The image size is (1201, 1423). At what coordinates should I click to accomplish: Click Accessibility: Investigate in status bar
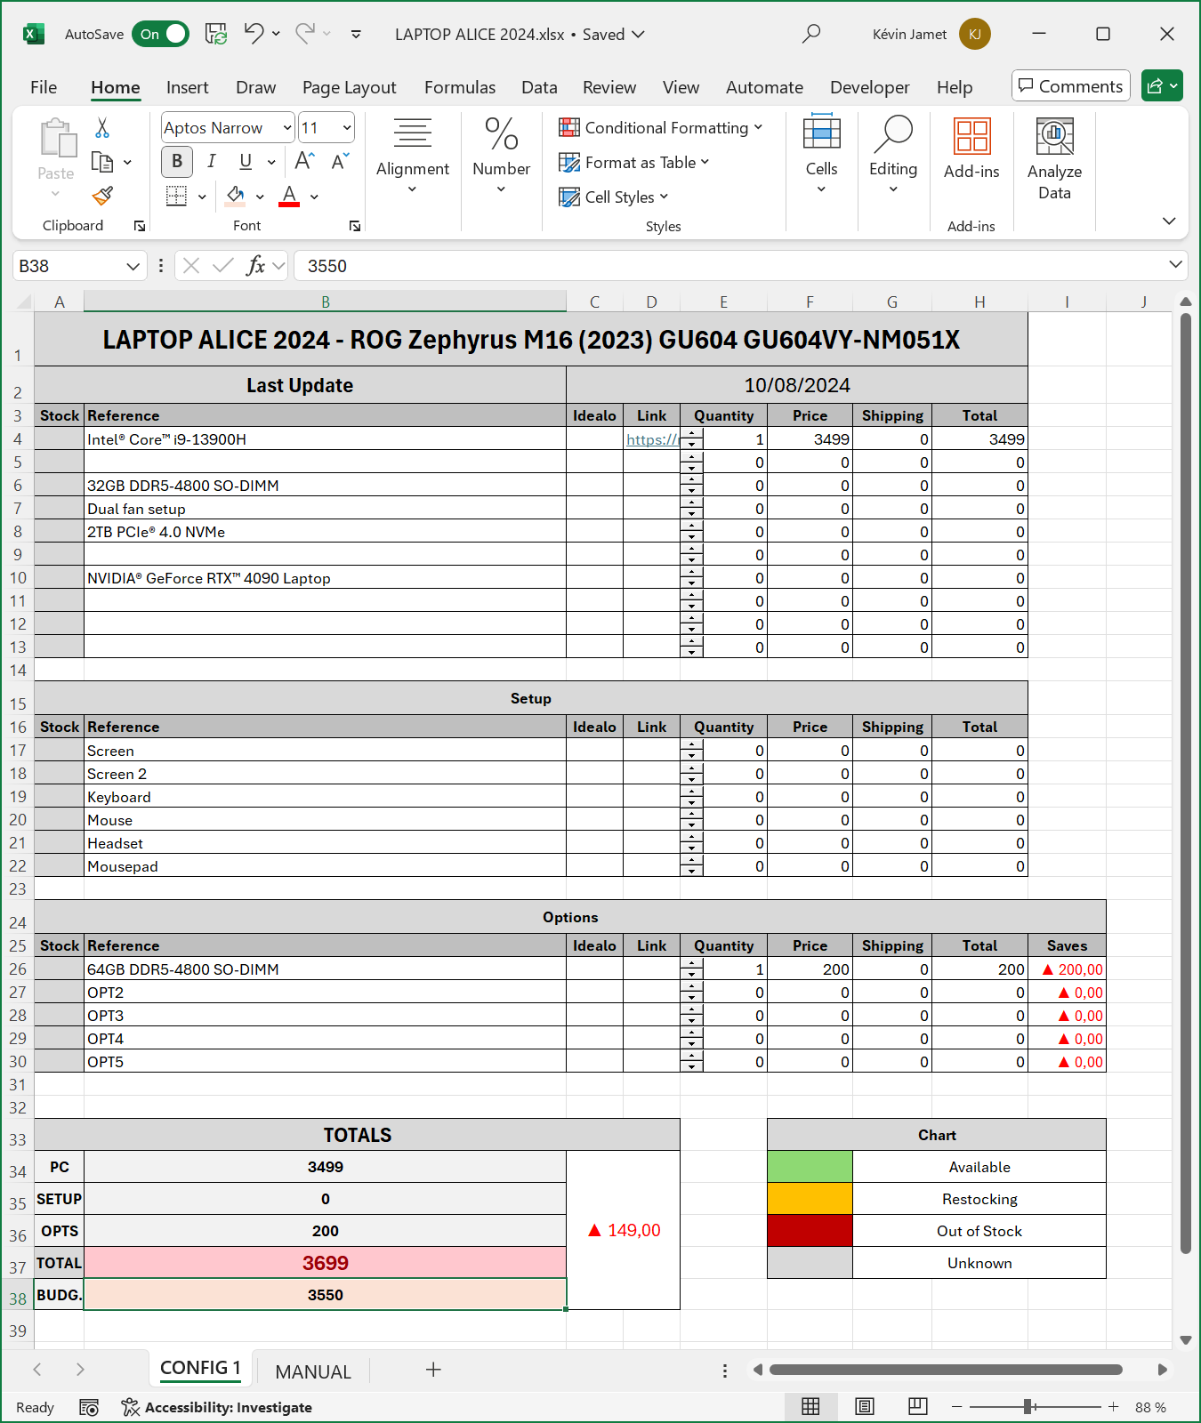click(x=217, y=1407)
